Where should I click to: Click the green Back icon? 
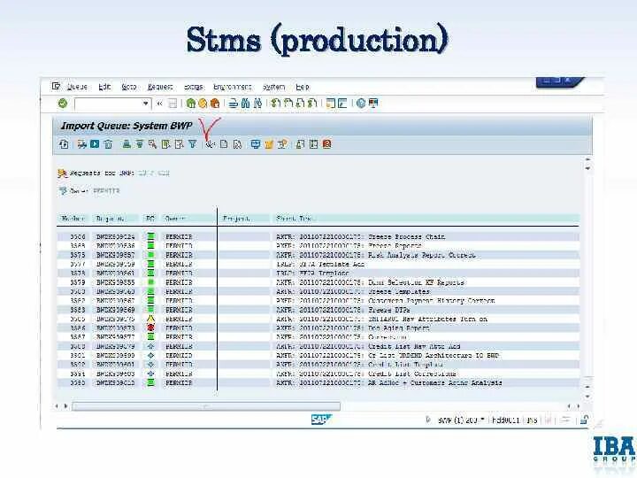coord(190,104)
